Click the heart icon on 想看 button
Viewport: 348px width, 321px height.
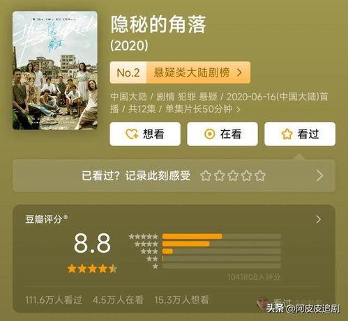point(132,134)
